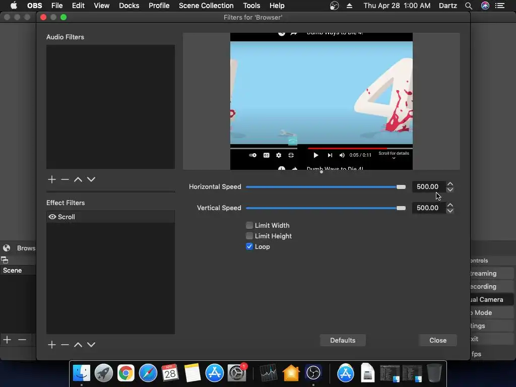
Task: Click captions CC icon in preview
Action: [267, 155]
